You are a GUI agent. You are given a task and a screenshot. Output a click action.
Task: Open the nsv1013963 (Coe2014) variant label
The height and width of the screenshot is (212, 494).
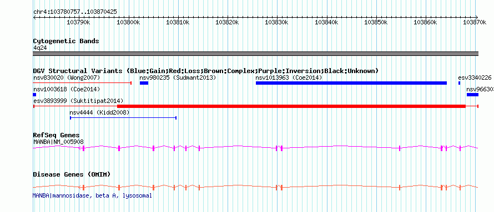coord(289,77)
